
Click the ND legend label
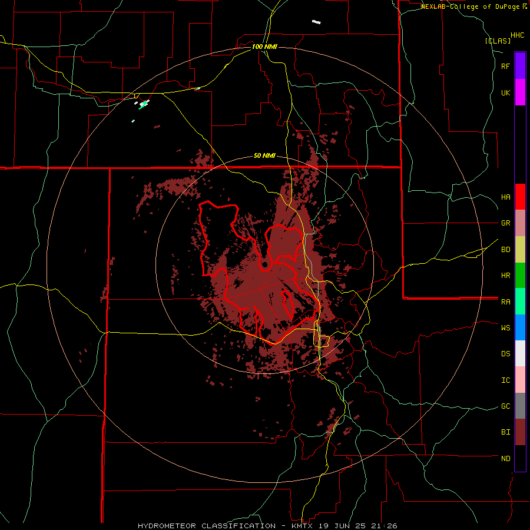pos(506,459)
